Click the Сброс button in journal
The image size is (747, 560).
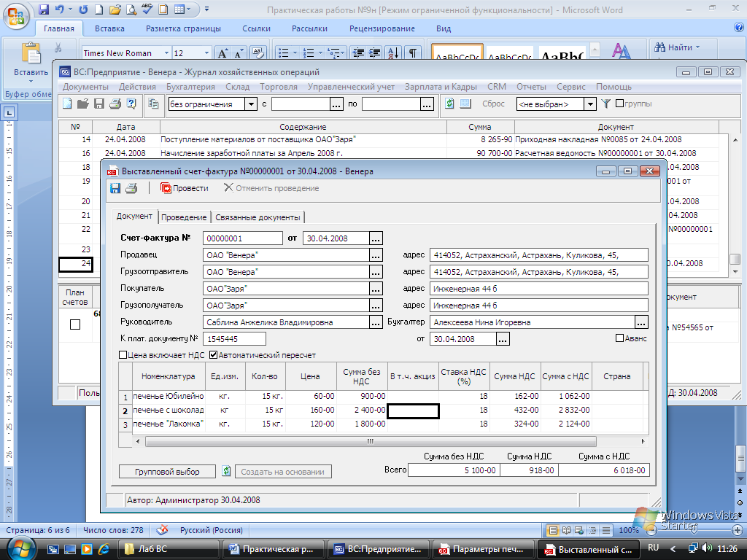(493, 104)
